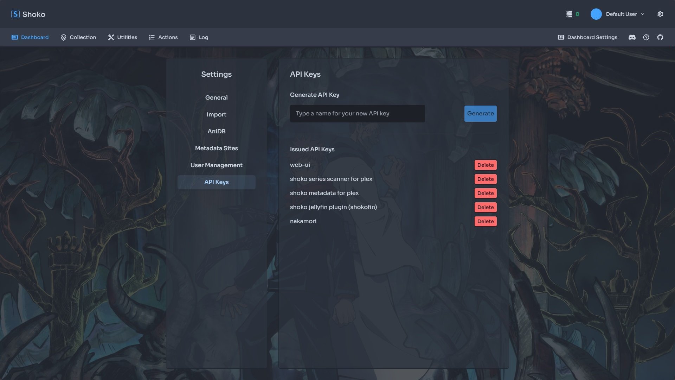This screenshot has height=380, width=675.
Task: Click the web-ui key name
Action: pyautogui.click(x=300, y=165)
